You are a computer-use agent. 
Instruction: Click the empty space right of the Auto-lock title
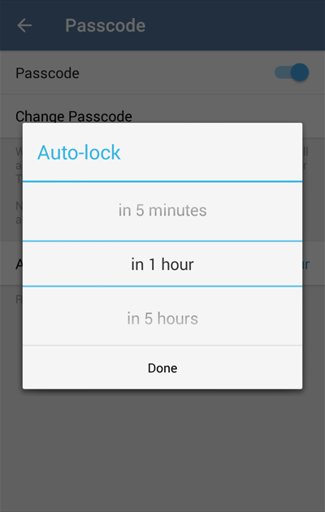(x=211, y=153)
